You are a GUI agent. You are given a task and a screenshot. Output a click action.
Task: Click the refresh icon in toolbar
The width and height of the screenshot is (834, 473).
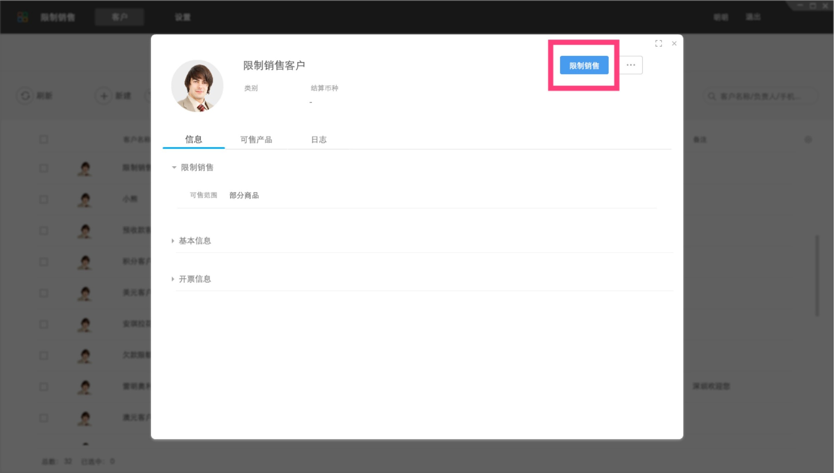25,96
